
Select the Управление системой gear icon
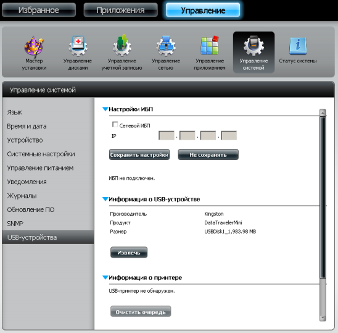coord(253,46)
